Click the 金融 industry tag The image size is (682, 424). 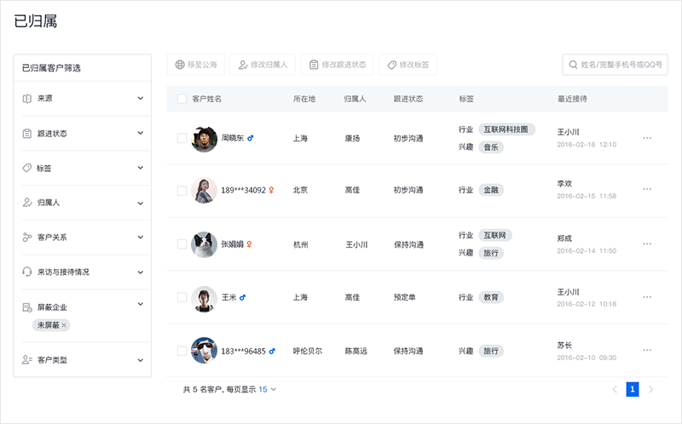[x=491, y=190]
